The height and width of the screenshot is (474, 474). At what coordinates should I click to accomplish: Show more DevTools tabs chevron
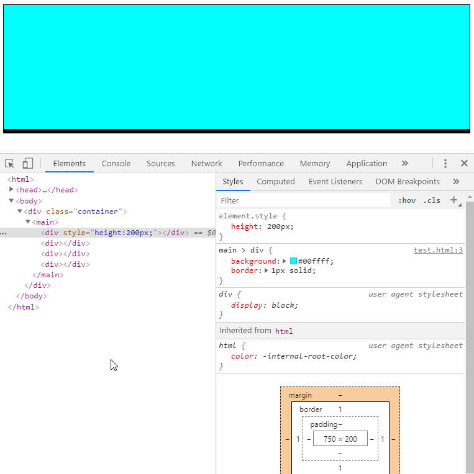click(x=404, y=163)
